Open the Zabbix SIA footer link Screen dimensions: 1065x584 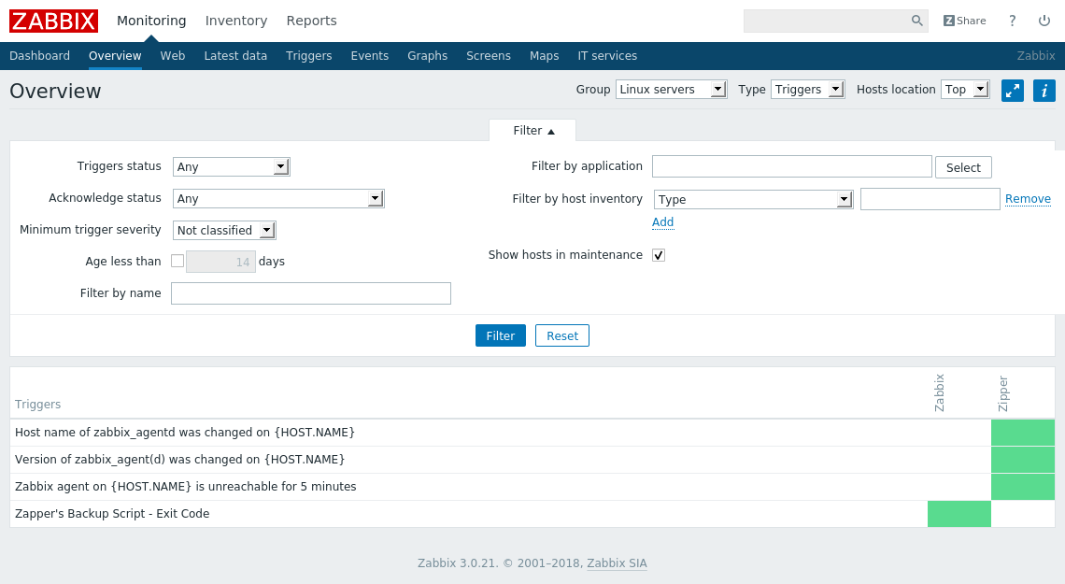coord(617,563)
